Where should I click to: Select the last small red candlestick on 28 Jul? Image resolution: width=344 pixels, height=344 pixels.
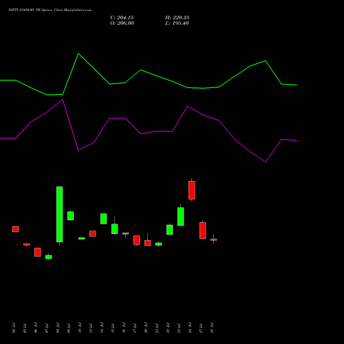coord(214,239)
